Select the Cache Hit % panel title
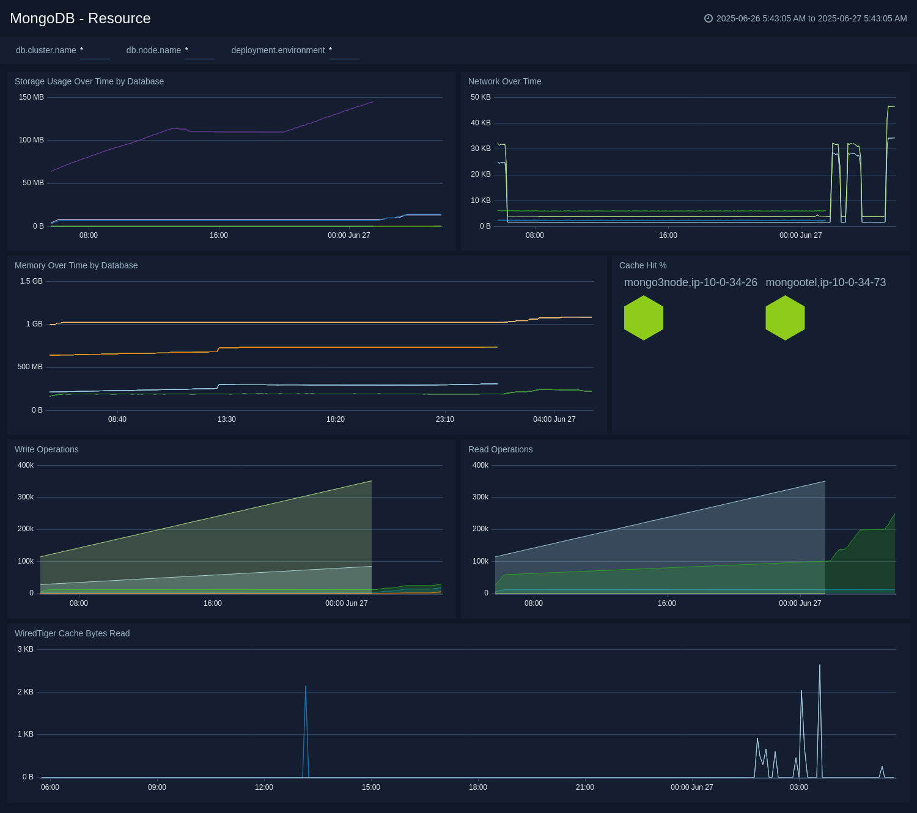Screen dimensions: 917x813 [x=643, y=265]
